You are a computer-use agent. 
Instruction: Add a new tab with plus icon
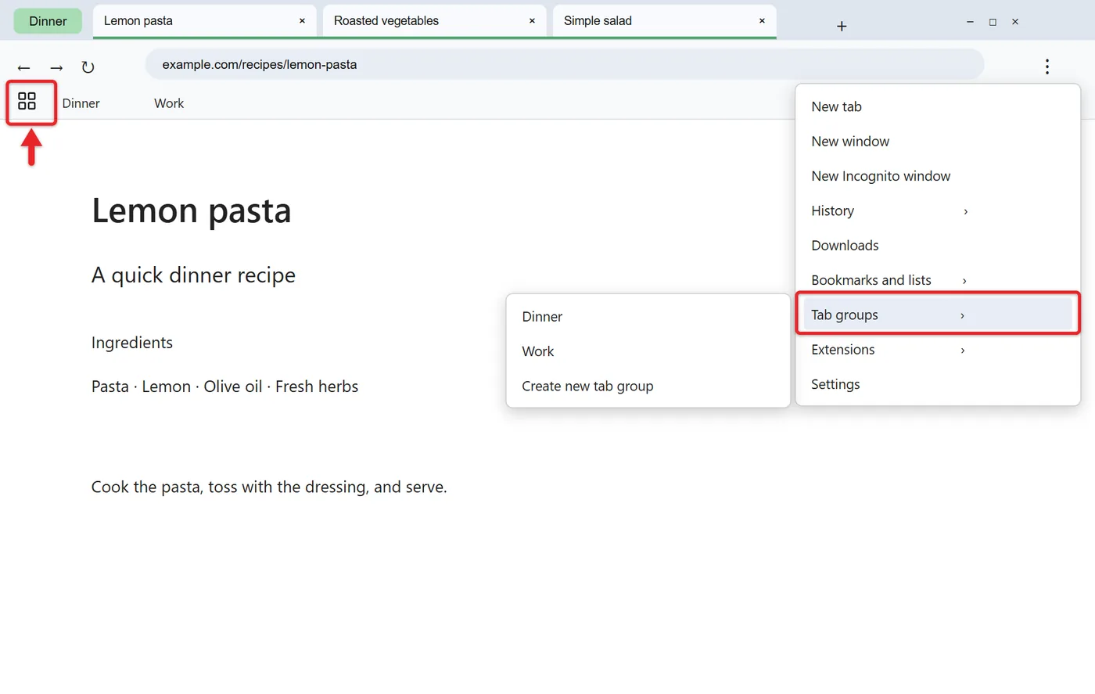pos(842,27)
